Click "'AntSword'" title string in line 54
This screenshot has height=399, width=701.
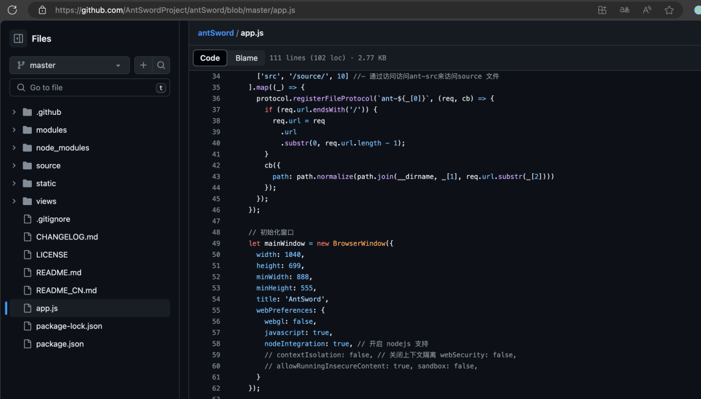pos(305,299)
